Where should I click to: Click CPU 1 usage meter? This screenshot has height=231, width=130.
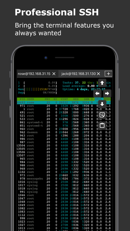[37, 83]
